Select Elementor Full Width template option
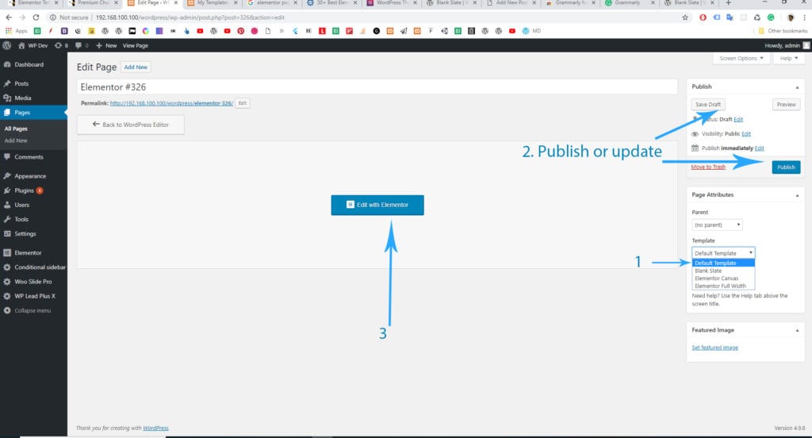 723,286
